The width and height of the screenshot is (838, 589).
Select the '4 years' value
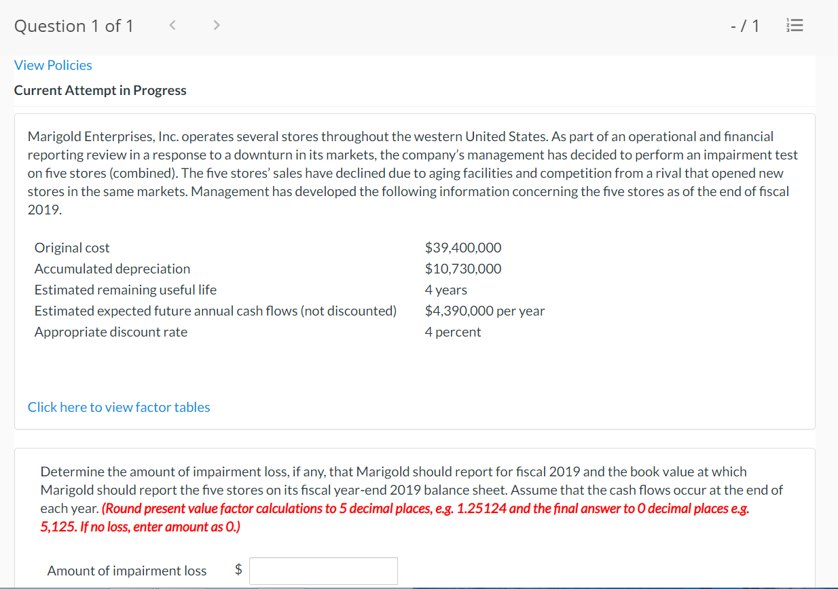[446, 290]
